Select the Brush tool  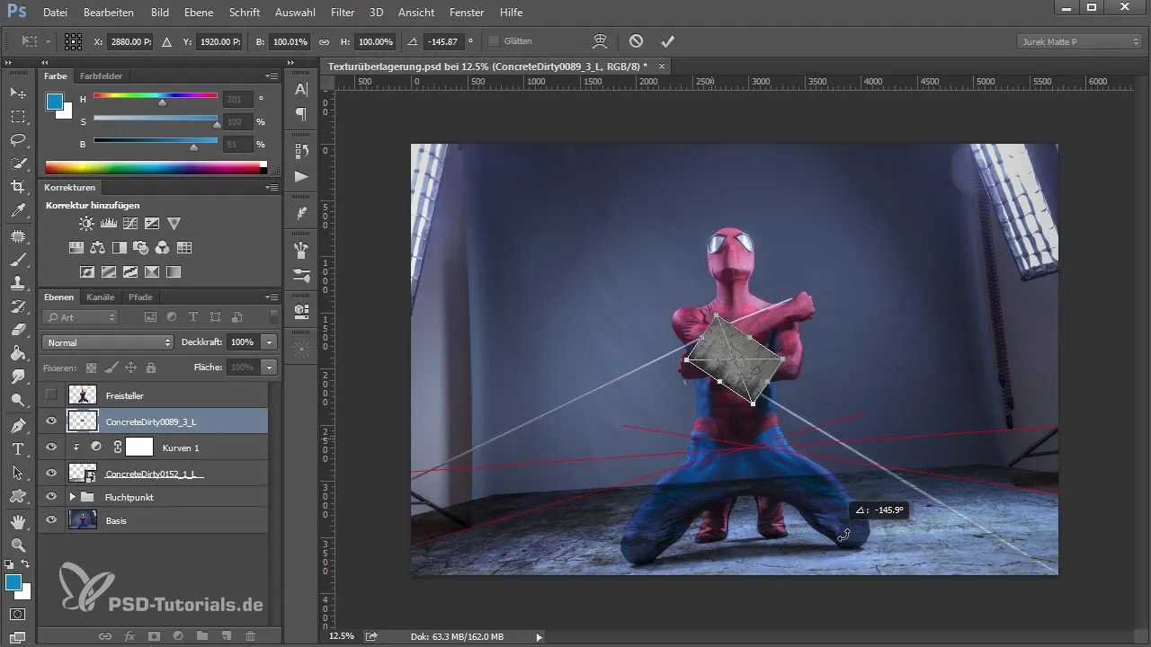pos(17,260)
